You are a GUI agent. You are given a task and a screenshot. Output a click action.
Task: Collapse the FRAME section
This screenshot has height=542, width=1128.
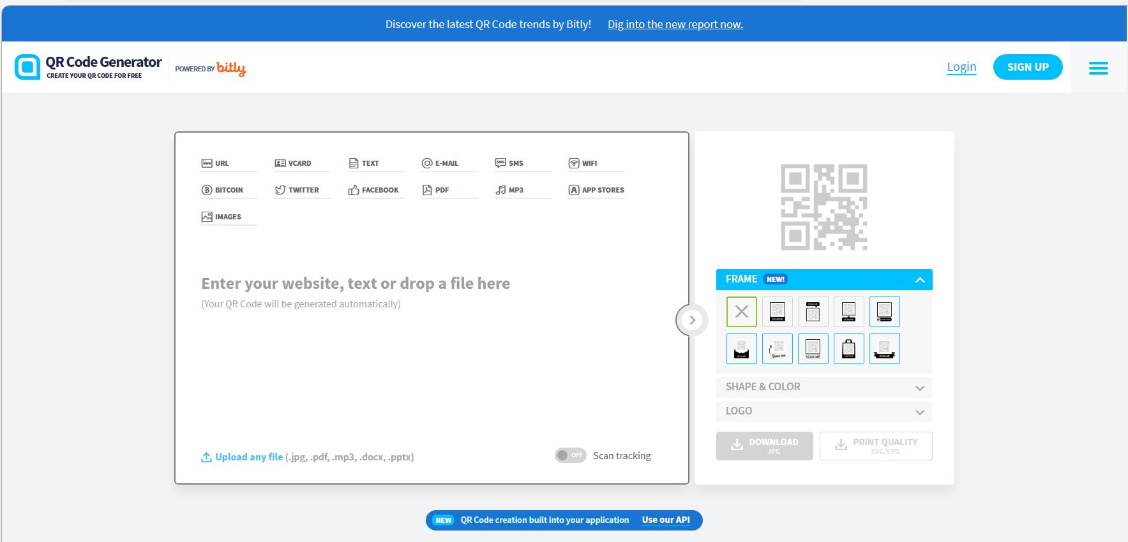coord(919,280)
